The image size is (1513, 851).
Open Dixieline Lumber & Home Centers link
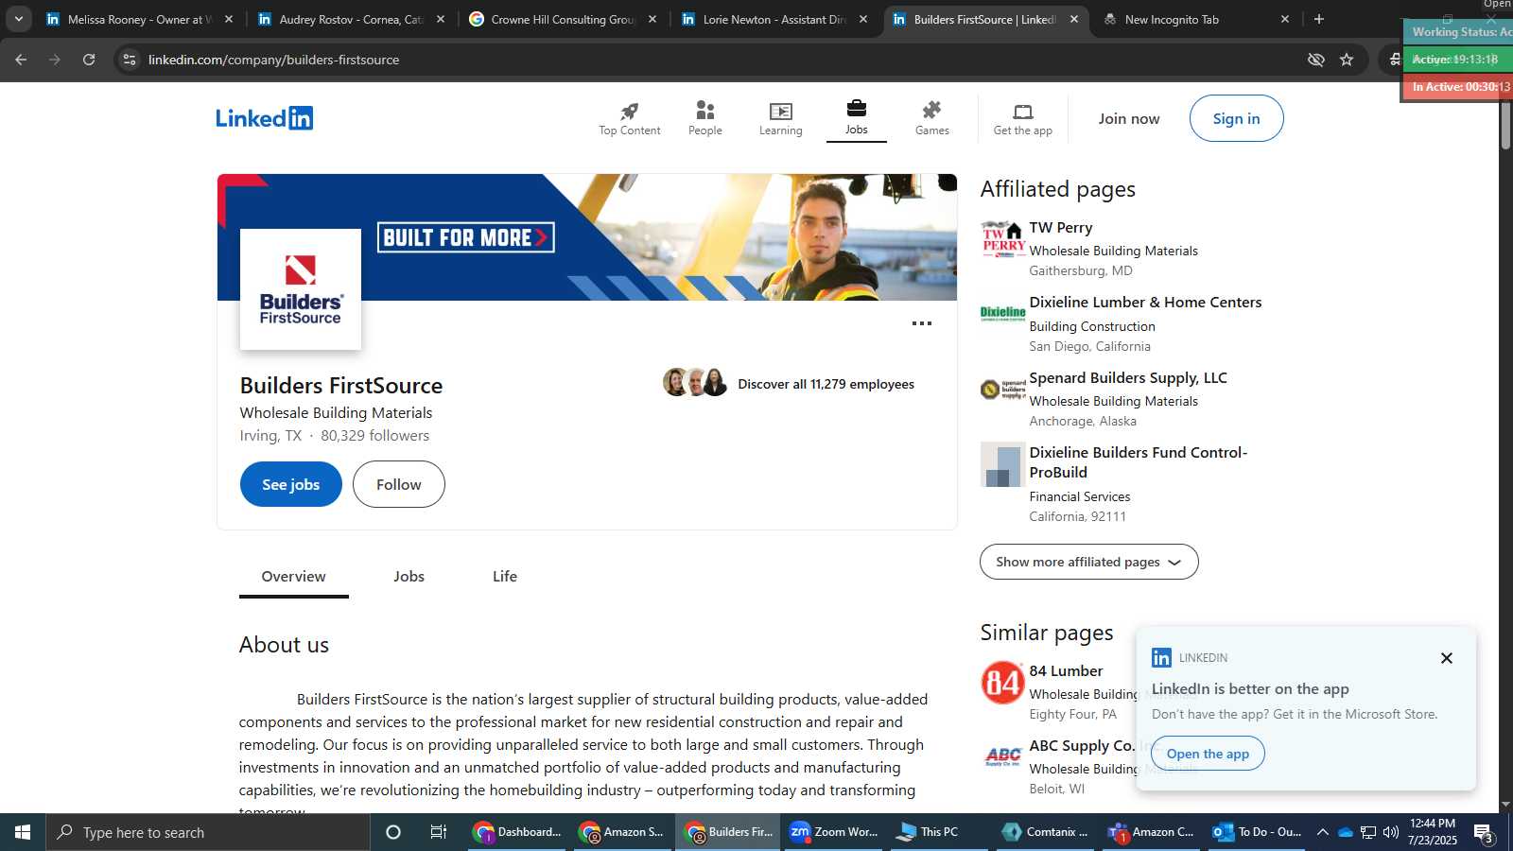[x=1145, y=303]
